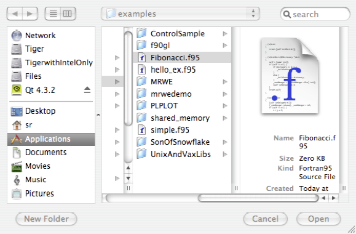Expand the MRWE folder arrow
This screenshot has height=234, width=356.
click(x=225, y=82)
